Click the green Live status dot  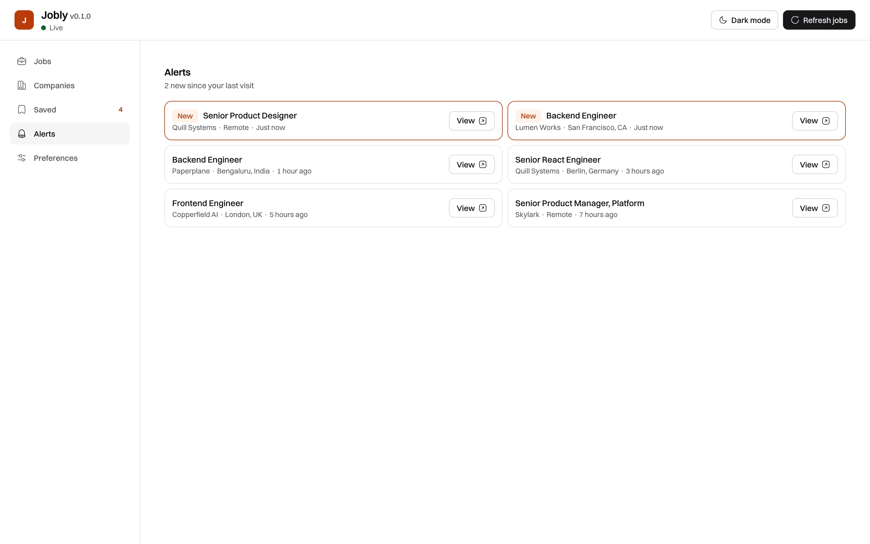[x=43, y=28]
